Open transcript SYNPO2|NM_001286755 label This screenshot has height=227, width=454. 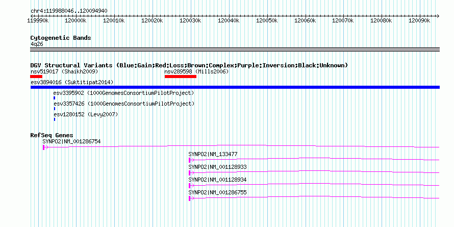click(217, 192)
